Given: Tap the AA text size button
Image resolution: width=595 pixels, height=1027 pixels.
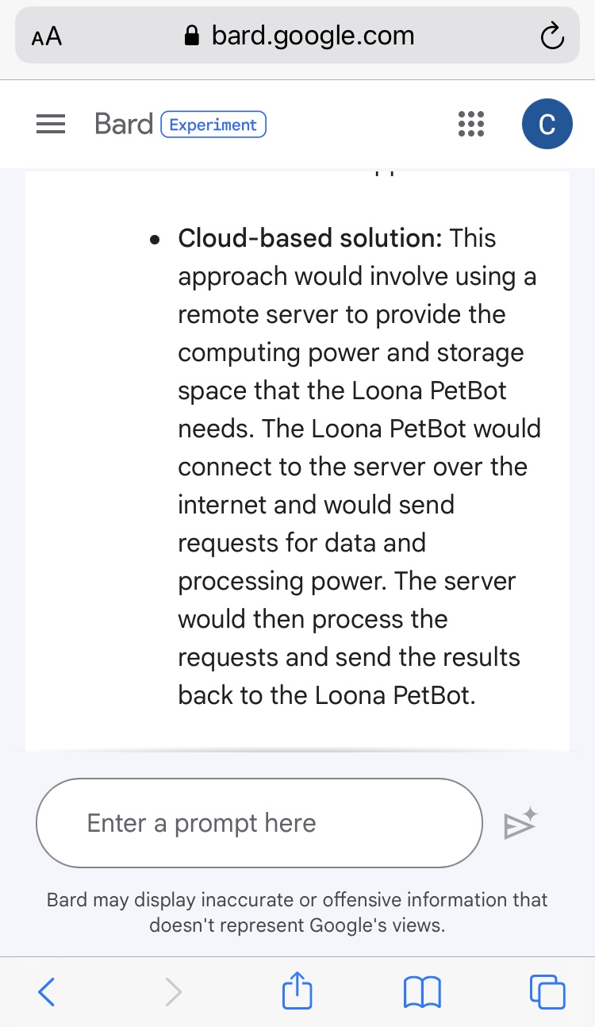Looking at the screenshot, I should point(47,37).
